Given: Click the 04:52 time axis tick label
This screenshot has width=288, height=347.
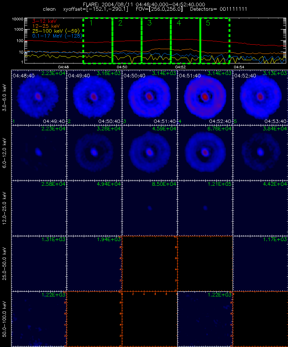Looking at the screenshot, I should [181, 67].
